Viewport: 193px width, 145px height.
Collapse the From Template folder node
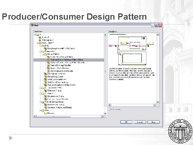38,43
